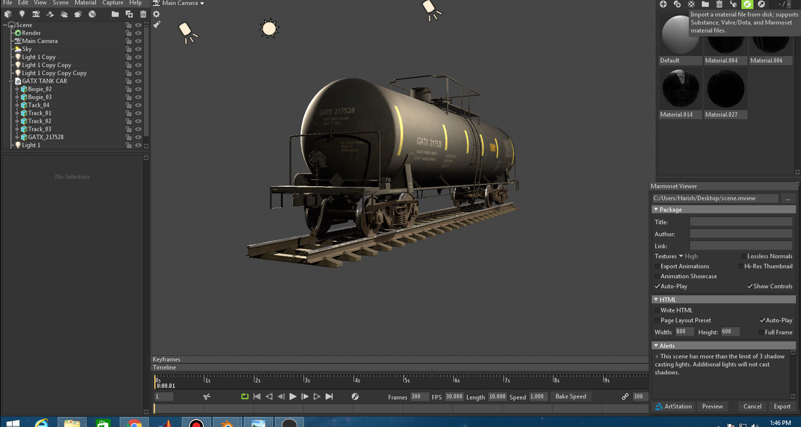
Task: Enable Hi-Res Thumbnail checkbox
Action: (741, 266)
